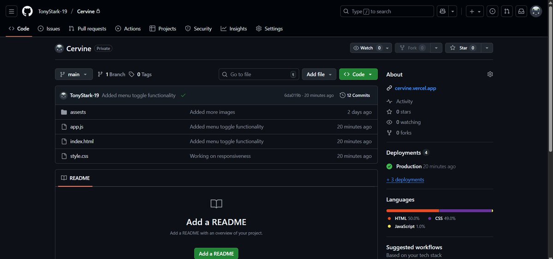Open Cervine repository link in breadcrumb
This screenshot has width=553, height=259.
(86, 11)
